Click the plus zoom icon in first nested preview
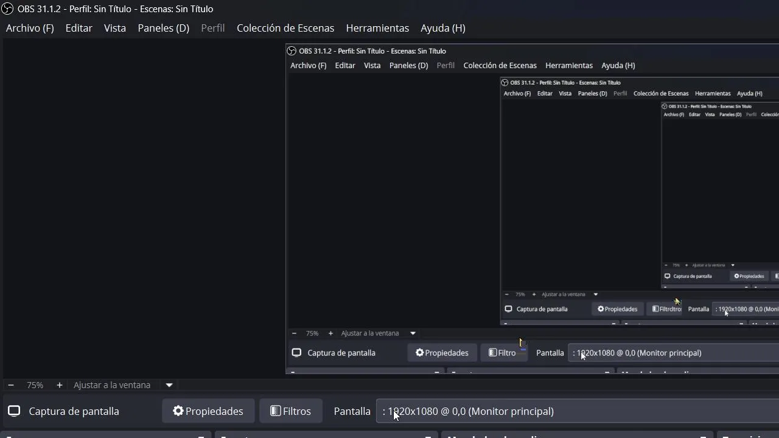The height and width of the screenshot is (438, 779). [x=330, y=333]
